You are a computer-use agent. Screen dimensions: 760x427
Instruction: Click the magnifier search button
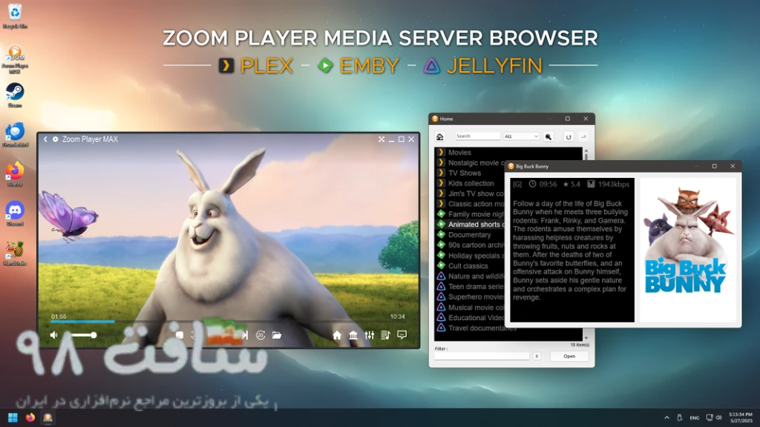tap(548, 136)
